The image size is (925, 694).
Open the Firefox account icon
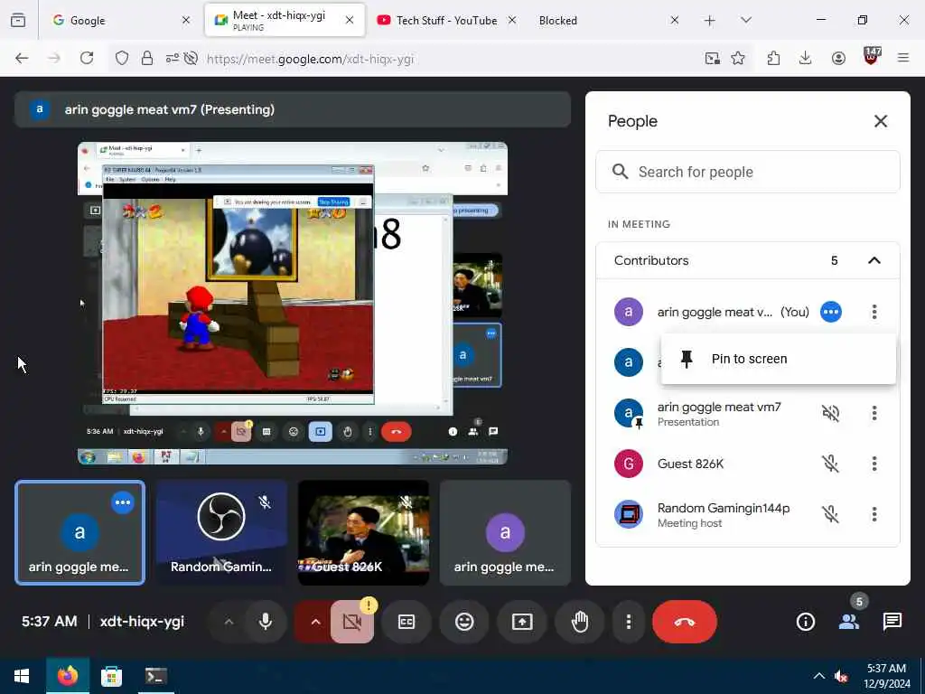pos(838,59)
